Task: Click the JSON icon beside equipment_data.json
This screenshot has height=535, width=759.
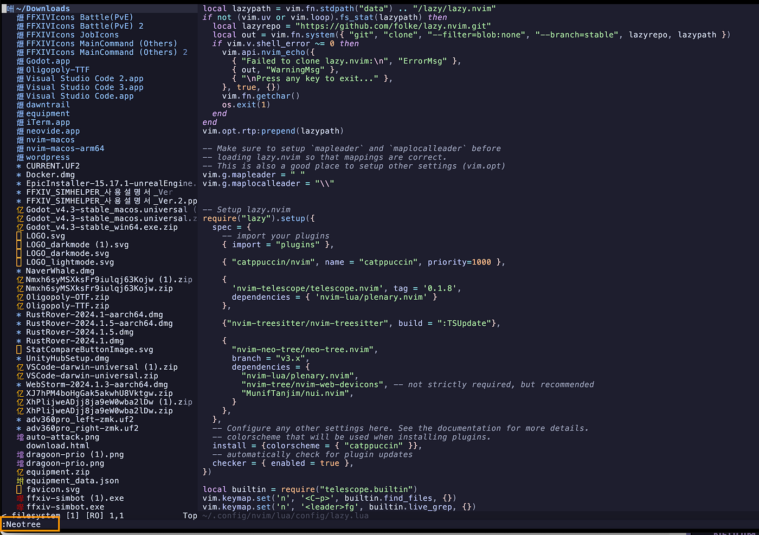Action: tap(20, 480)
